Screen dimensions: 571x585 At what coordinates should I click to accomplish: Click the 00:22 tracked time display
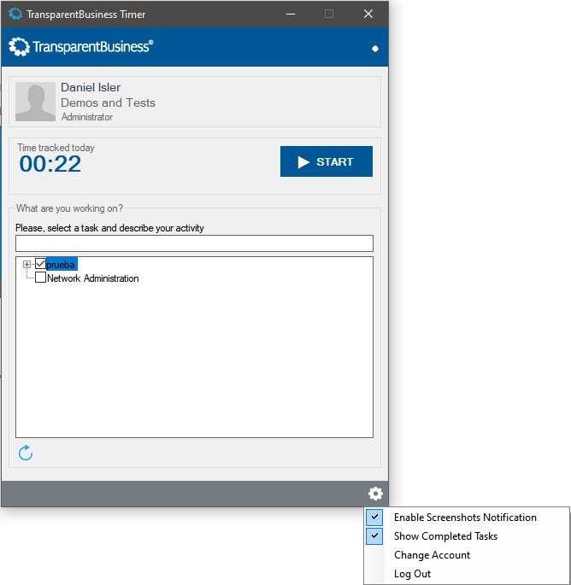point(50,164)
